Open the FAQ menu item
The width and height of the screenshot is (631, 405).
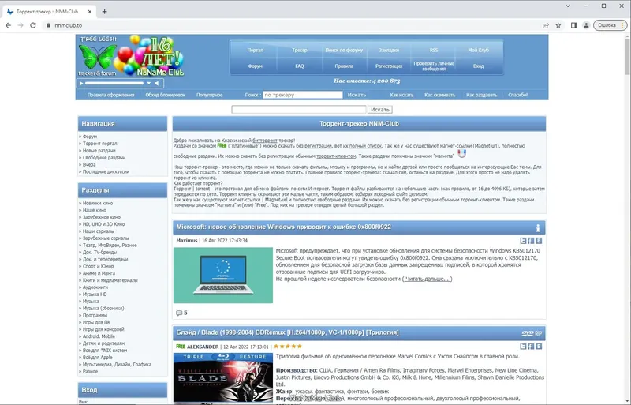300,66
